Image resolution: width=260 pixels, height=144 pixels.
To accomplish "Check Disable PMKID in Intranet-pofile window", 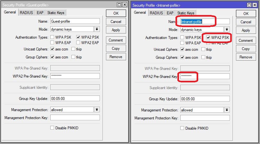I will (182, 128).
